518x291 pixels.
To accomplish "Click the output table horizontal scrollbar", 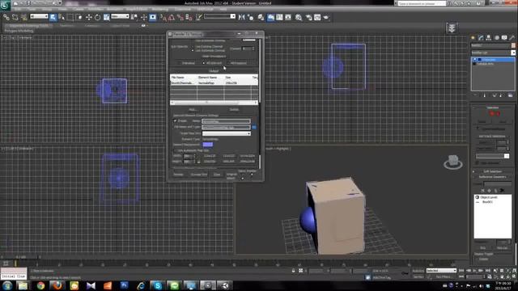I will coord(214,103).
